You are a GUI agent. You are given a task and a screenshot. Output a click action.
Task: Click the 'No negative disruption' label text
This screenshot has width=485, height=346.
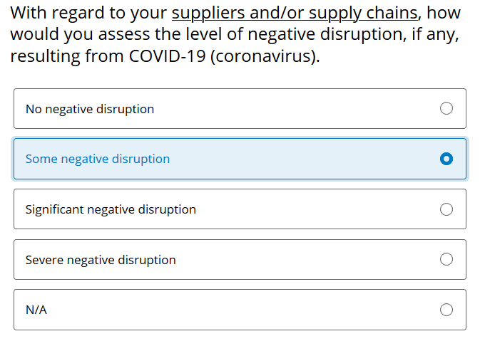pyautogui.click(x=90, y=109)
